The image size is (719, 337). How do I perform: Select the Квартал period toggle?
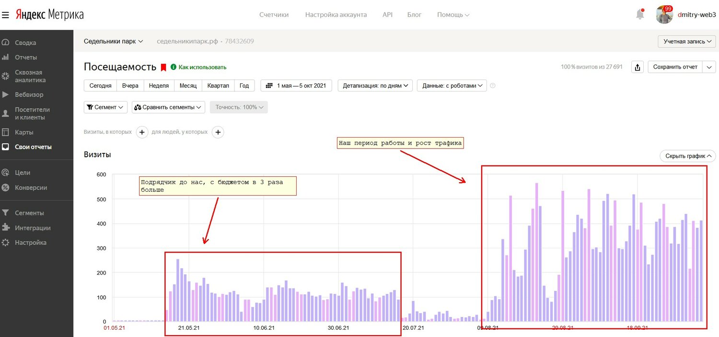click(218, 86)
